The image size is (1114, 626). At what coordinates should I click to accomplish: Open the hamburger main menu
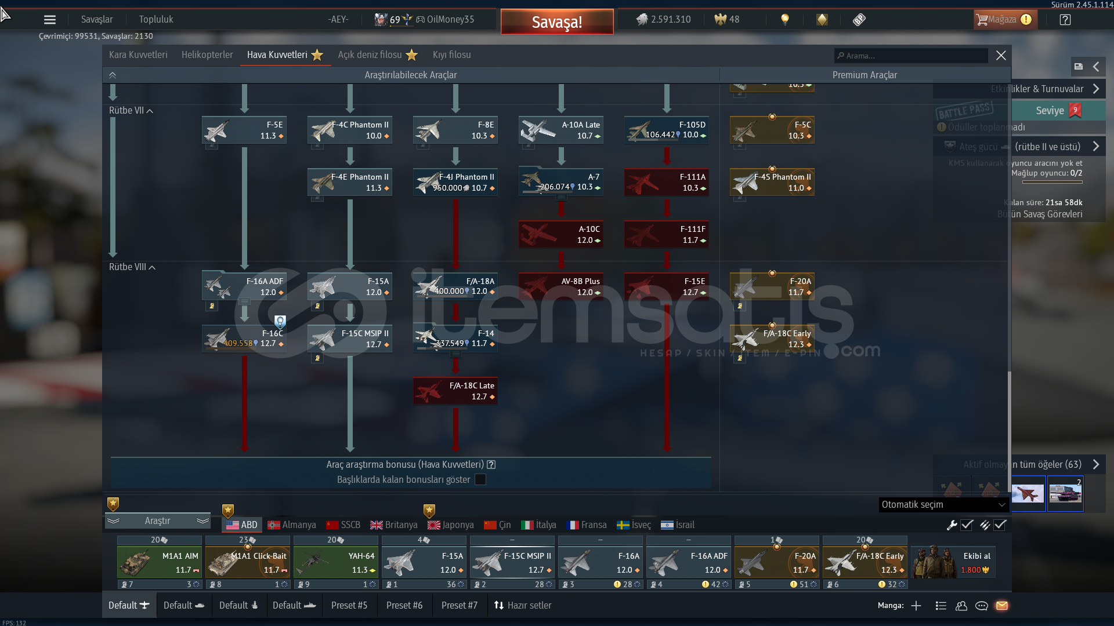[x=50, y=20]
